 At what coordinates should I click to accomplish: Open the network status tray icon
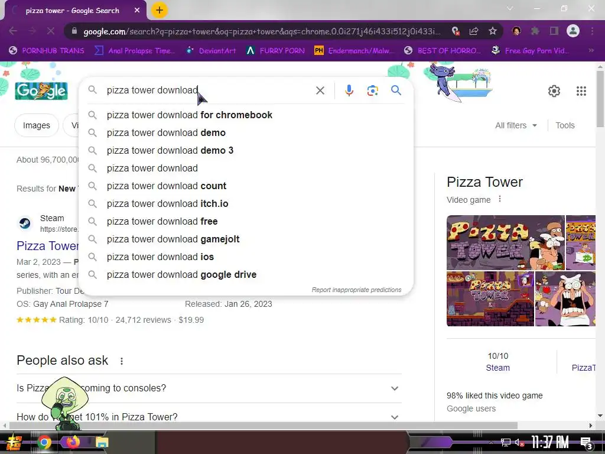pos(506,442)
